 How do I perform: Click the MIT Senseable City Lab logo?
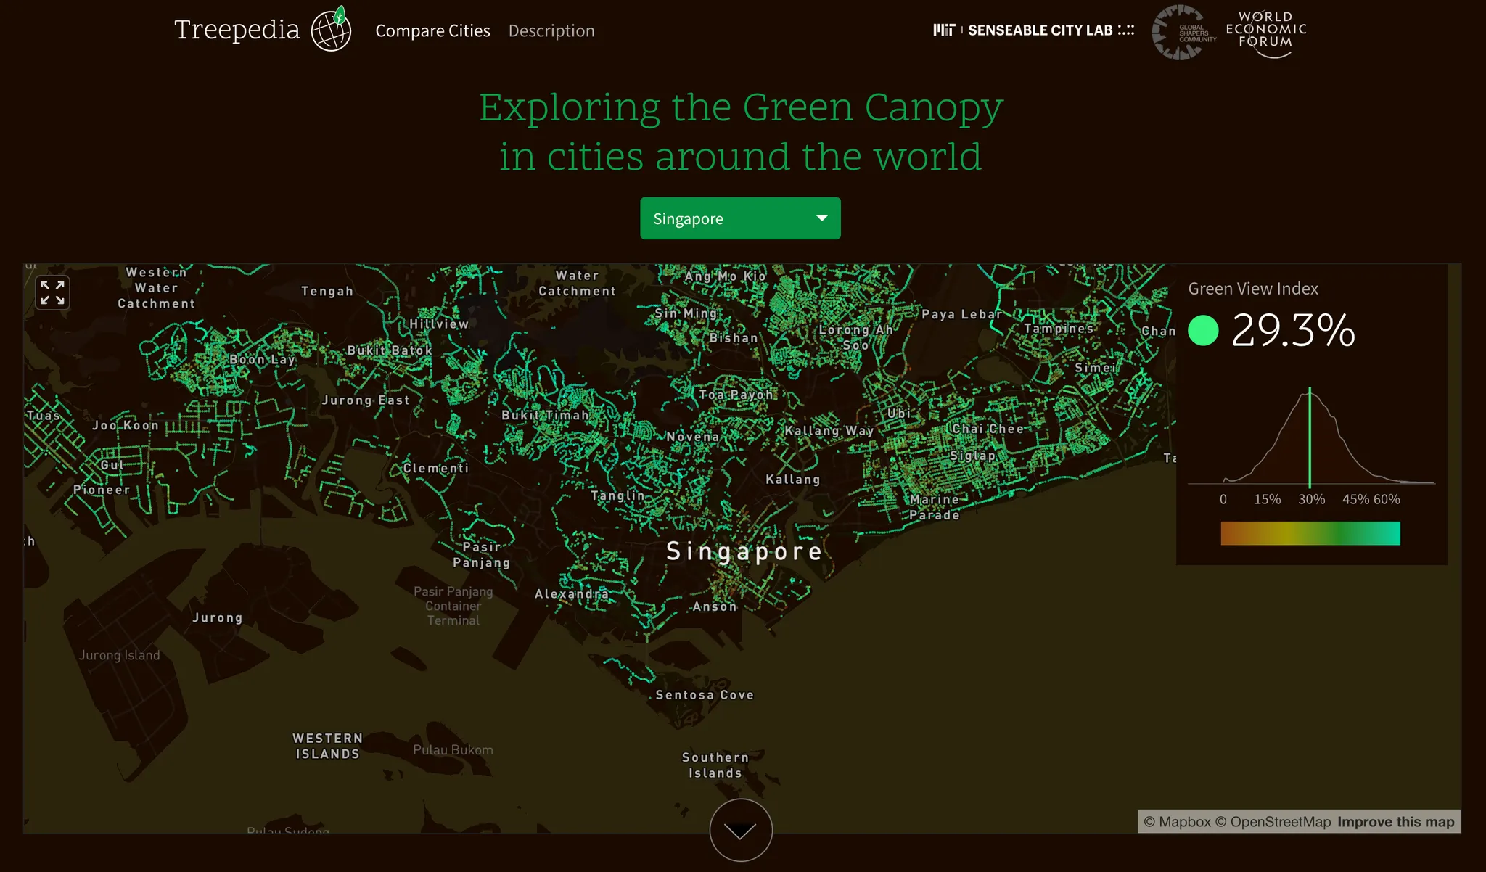pos(1033,30)
